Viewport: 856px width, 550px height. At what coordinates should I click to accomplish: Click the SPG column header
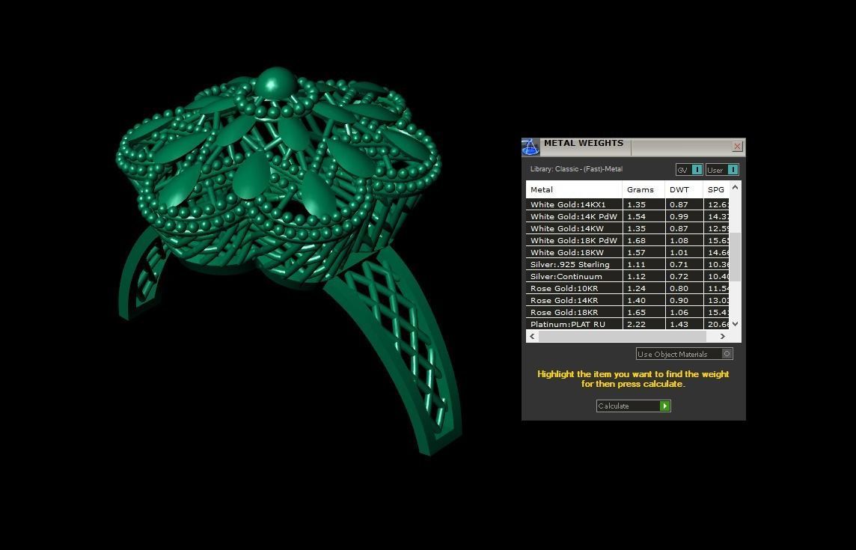point(716,189)
